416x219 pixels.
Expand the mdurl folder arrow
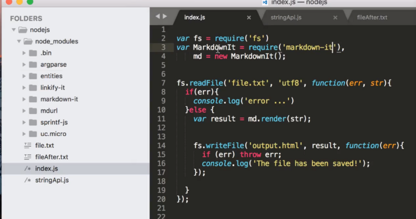[x=24, y=111]
